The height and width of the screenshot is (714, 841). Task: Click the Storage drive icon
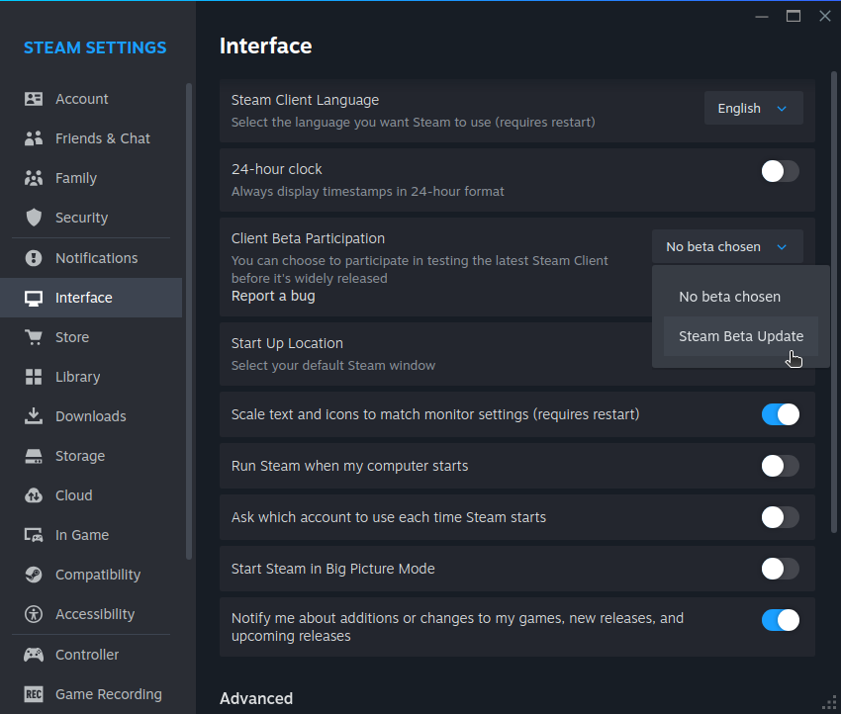(34, 456)
